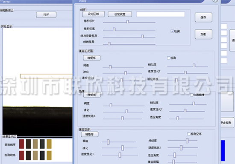235x164 pixels.
Task: Click the text field beside 设定线宽
Action: (x=161, y=14)
